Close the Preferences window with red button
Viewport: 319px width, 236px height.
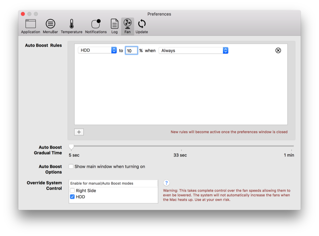pos(23,14)
